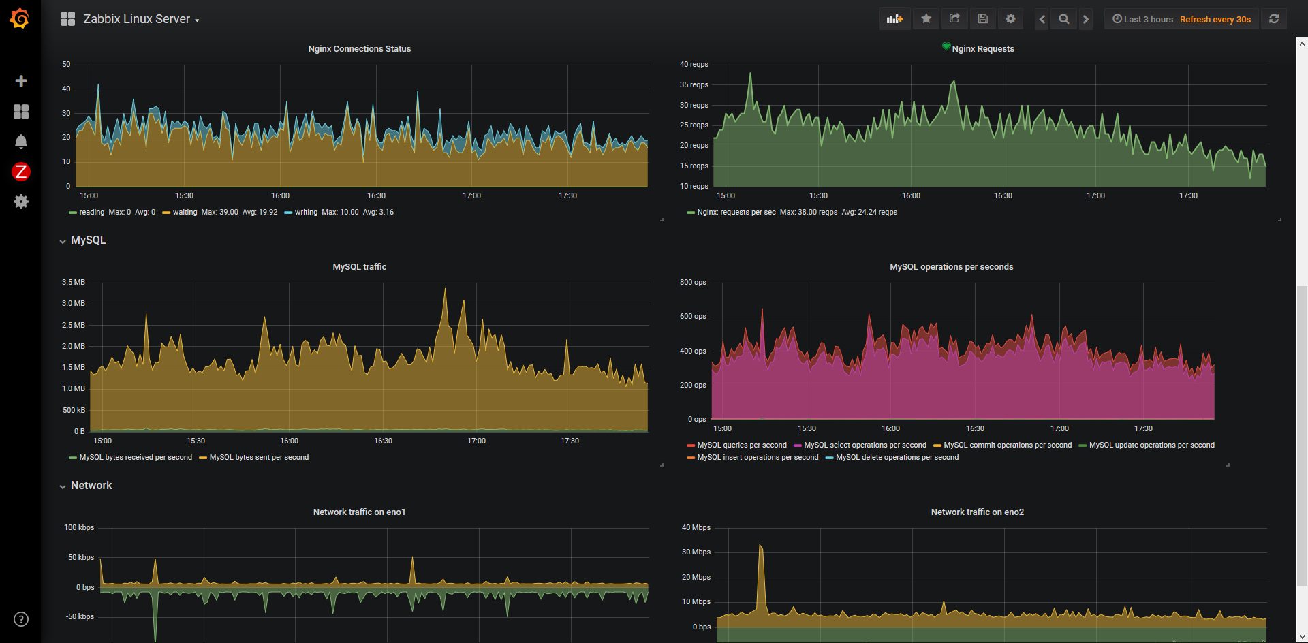Collapse the MySQL row
The width and height of the screenshot is (1308, 643).
tap(82, 240)
